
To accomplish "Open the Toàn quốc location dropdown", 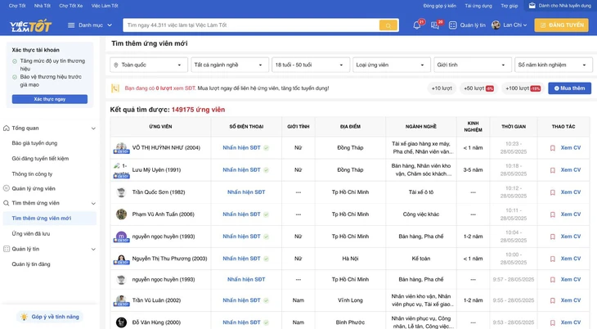I will click(149, 65).
